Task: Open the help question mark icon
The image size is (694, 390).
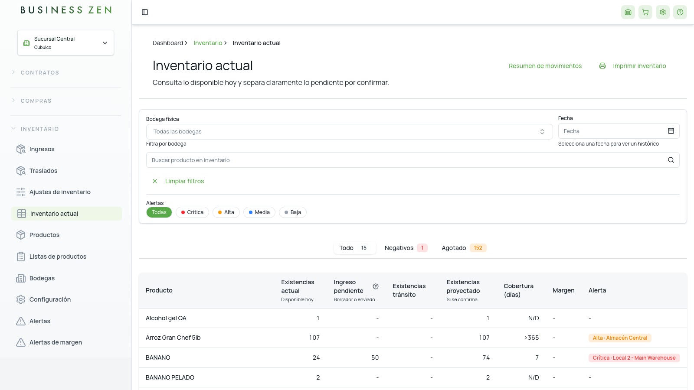Action: (680, 12)
